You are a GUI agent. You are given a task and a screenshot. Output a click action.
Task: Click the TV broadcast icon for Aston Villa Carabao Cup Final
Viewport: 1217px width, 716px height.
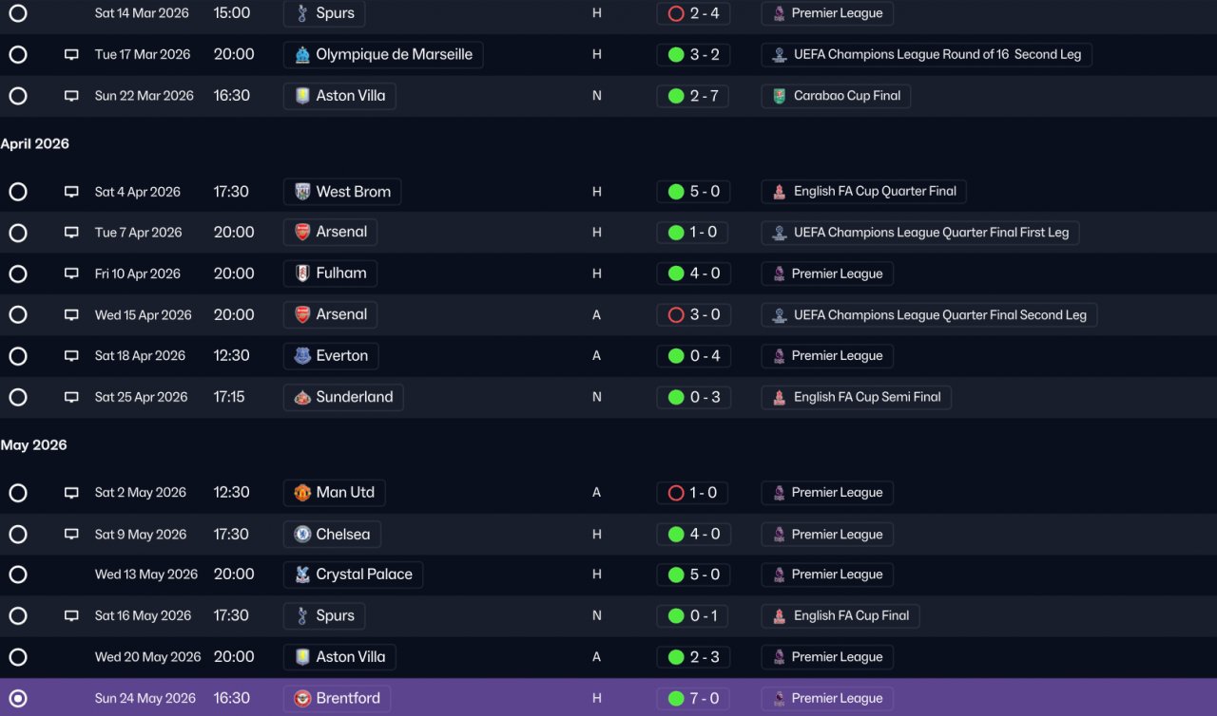tap(71, 96)
